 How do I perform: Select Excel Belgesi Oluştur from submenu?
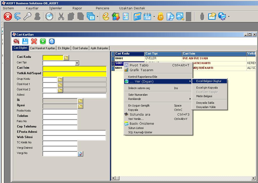[209, 81]
